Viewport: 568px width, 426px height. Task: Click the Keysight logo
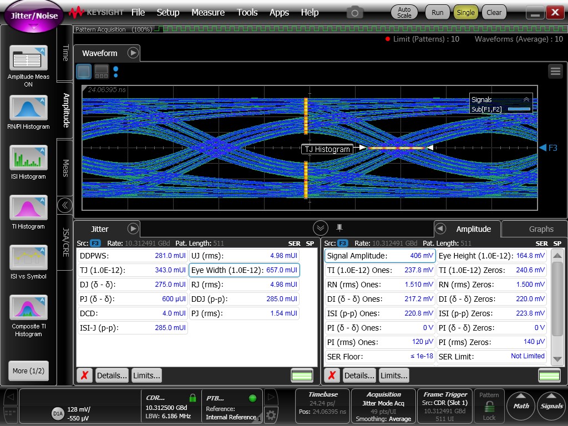[x=97, y=12]
